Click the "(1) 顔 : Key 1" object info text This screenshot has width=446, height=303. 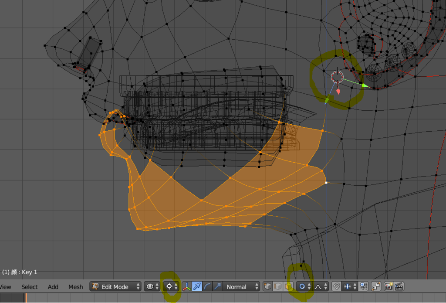click(20, 272)
